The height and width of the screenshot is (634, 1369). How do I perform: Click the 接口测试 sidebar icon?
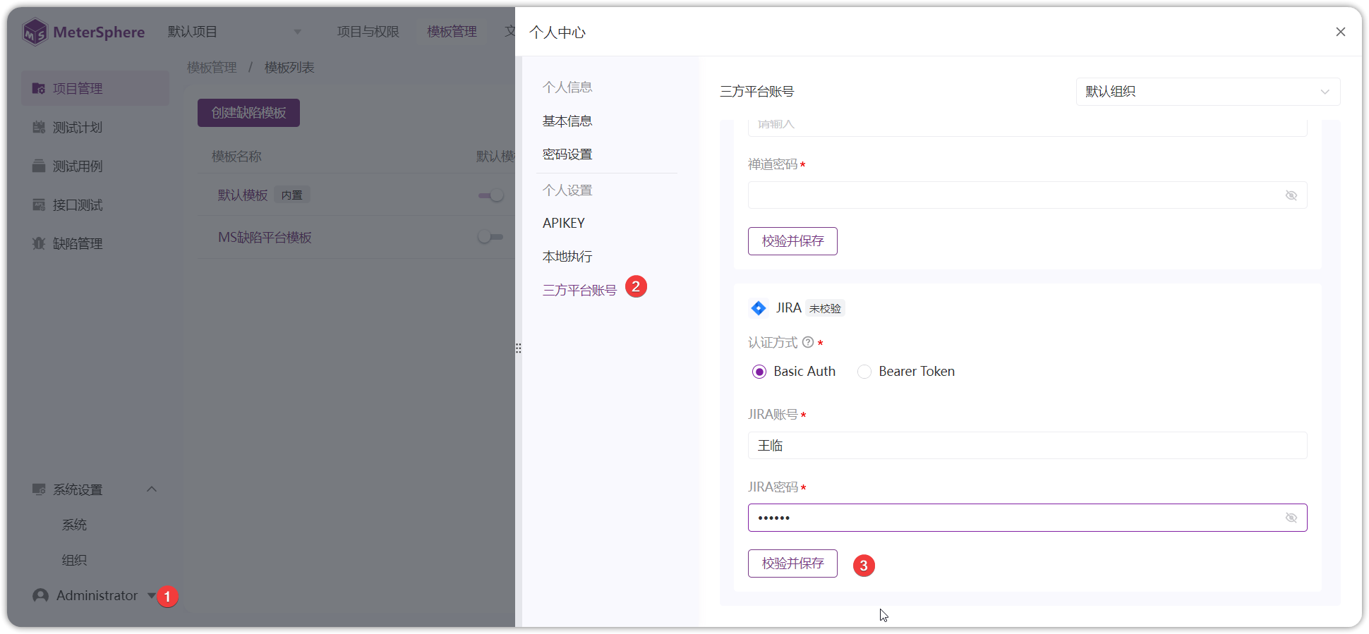(39, 205)
